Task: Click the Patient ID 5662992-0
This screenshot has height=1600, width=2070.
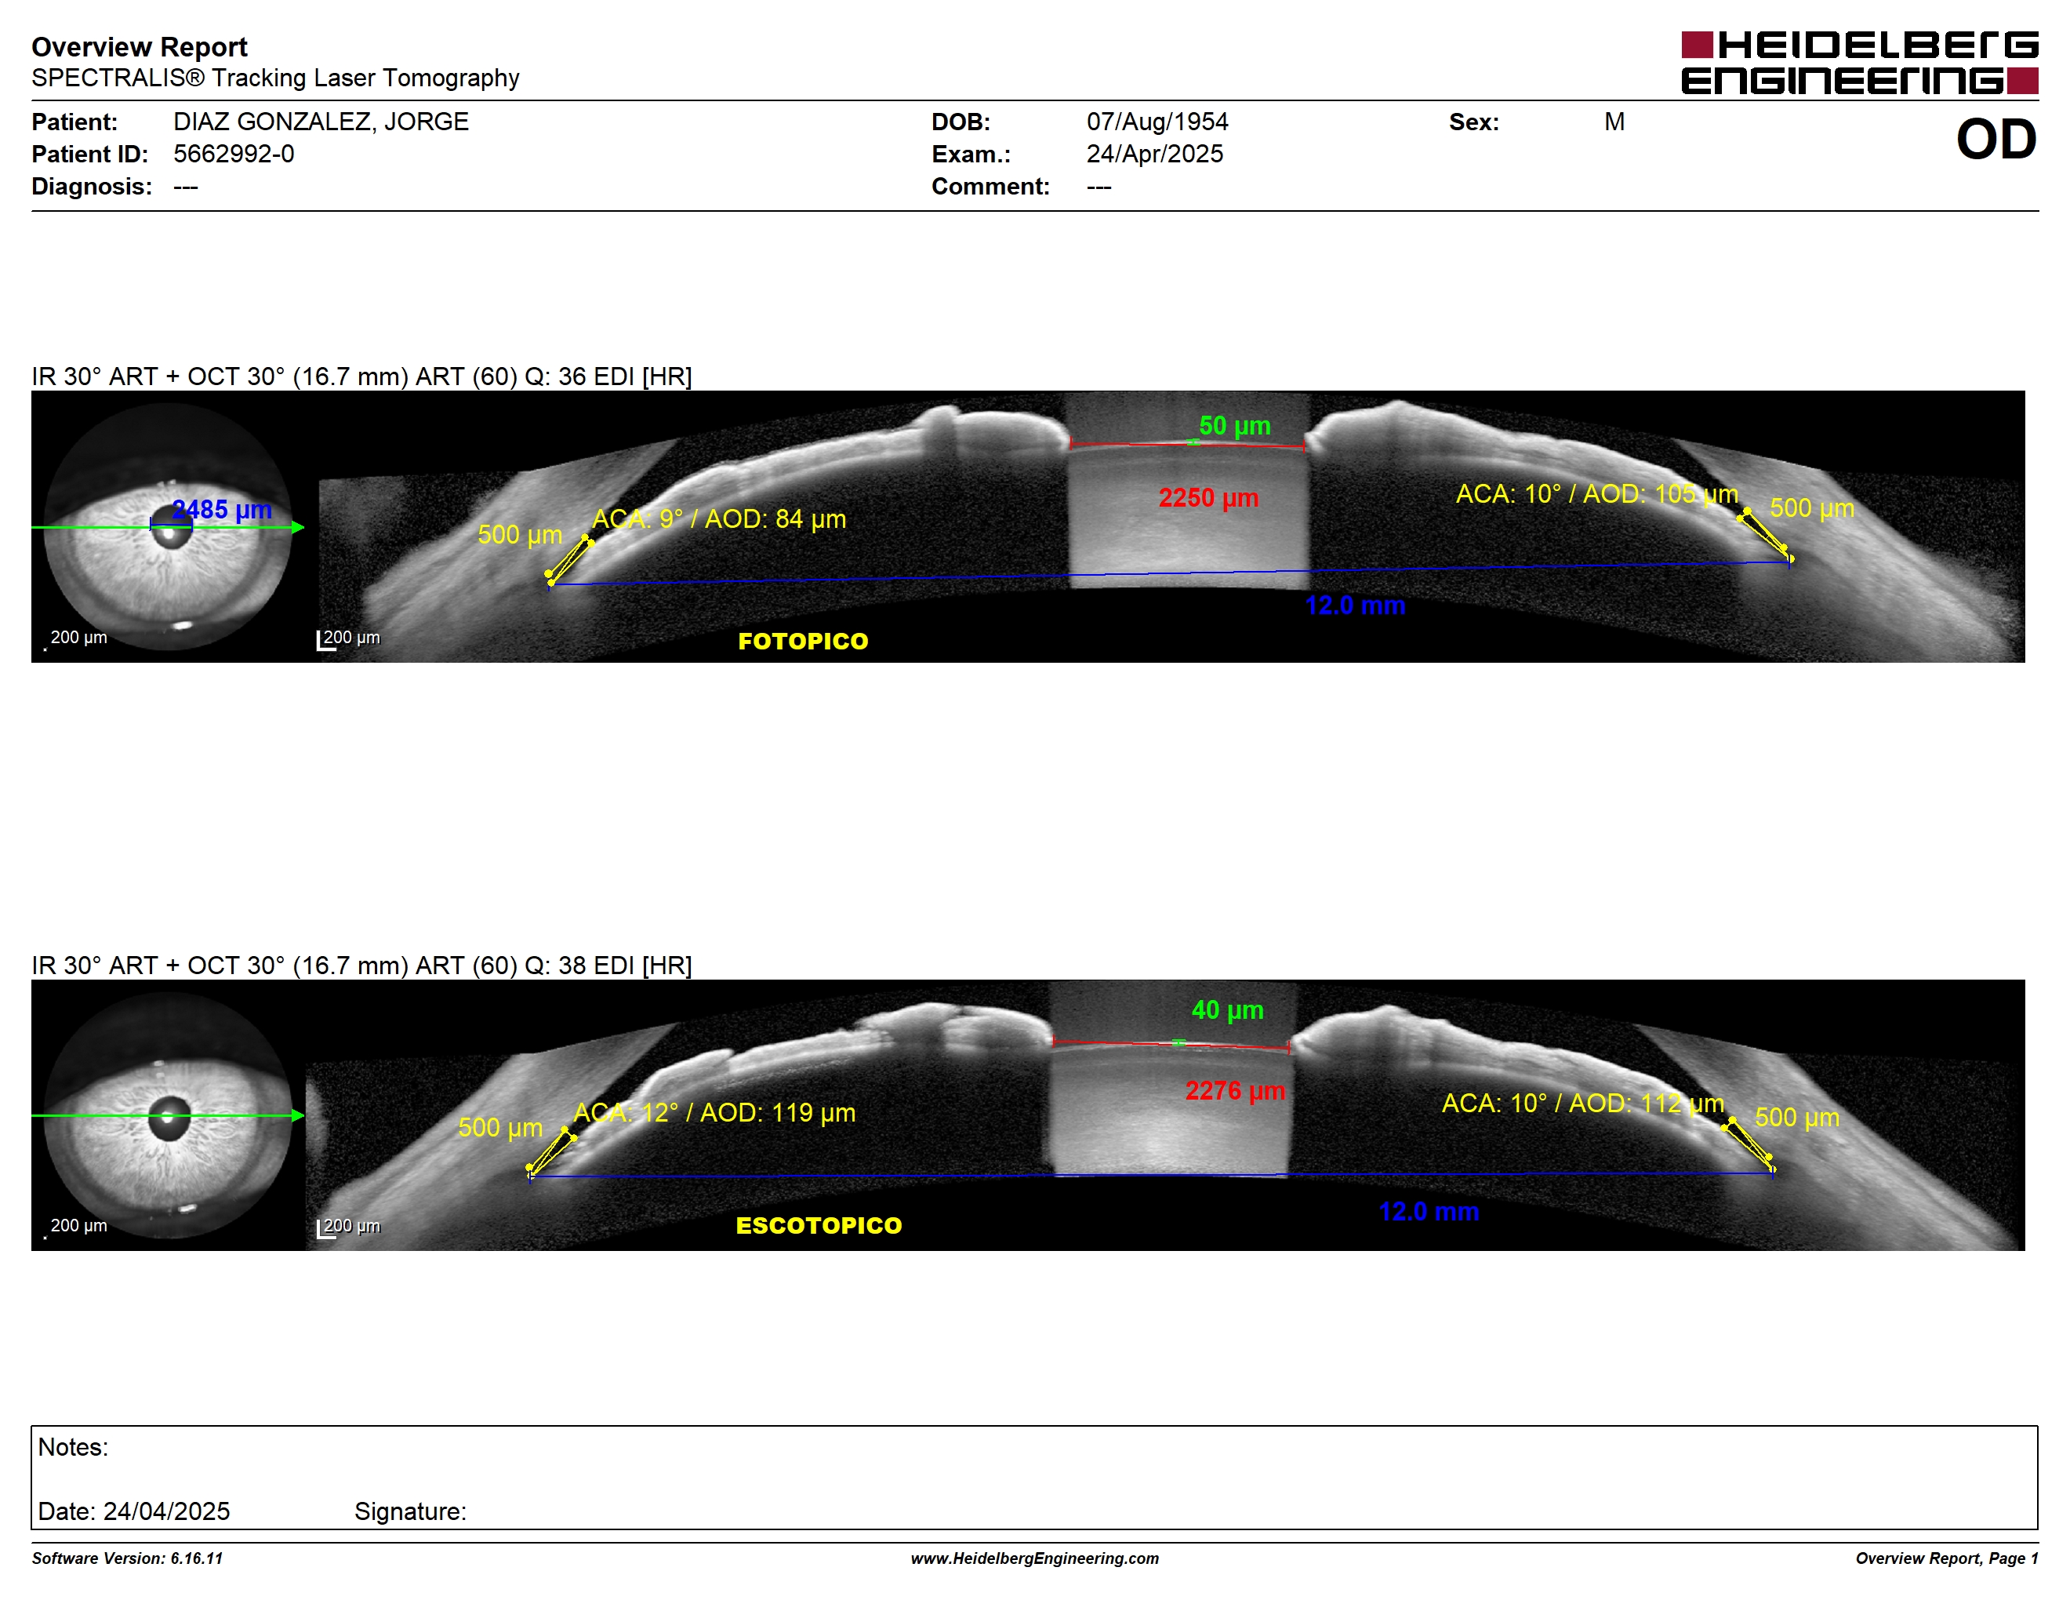Action: 233,154
